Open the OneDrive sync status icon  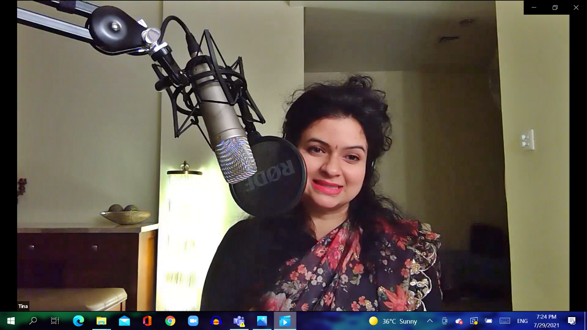[x=459, y=321]
